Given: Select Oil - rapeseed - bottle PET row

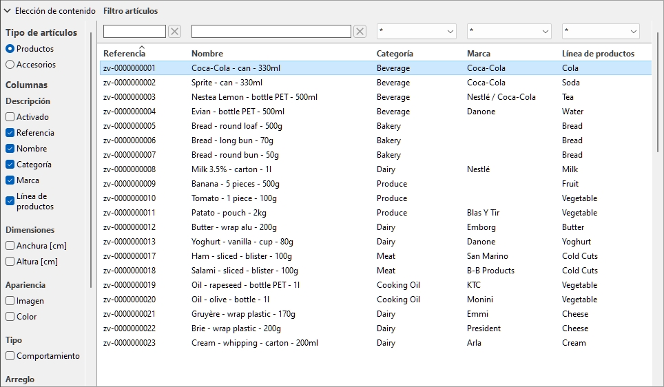Looking at the screenshot, I should (375, 285).
